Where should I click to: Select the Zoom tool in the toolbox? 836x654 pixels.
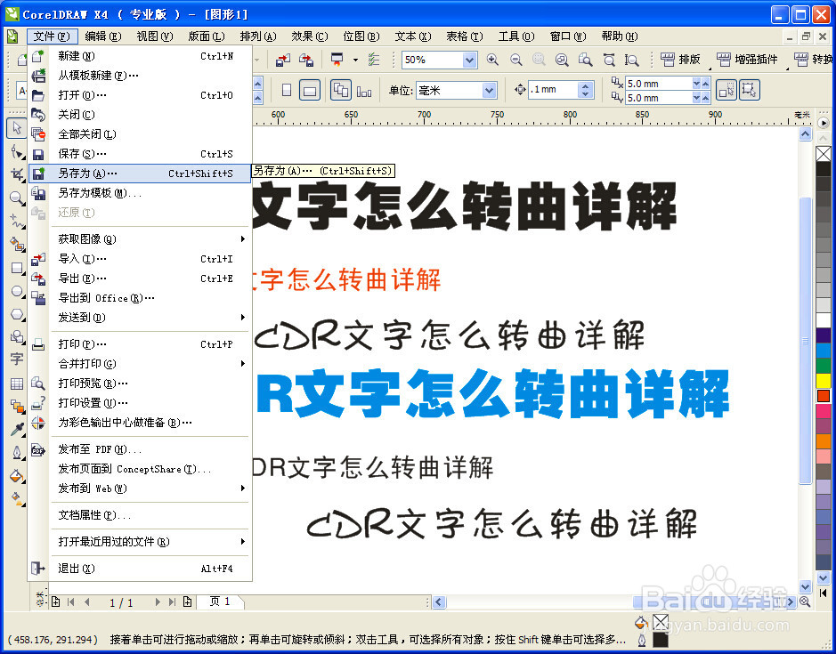point(17,198)
